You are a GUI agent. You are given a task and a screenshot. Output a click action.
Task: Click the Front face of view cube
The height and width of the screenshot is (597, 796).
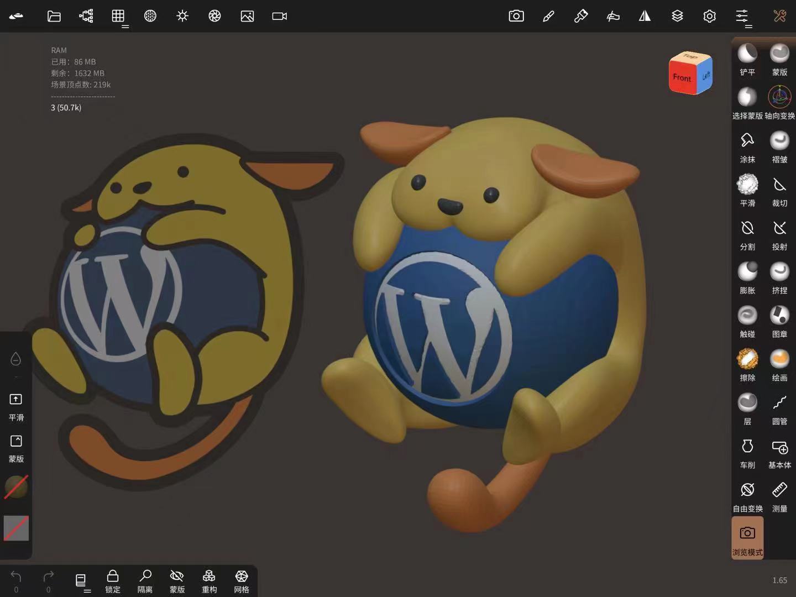coord(682,78)
